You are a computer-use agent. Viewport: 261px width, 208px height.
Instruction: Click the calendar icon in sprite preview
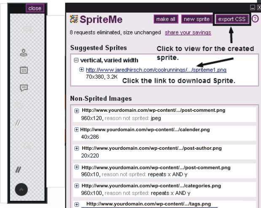point(24,70)
